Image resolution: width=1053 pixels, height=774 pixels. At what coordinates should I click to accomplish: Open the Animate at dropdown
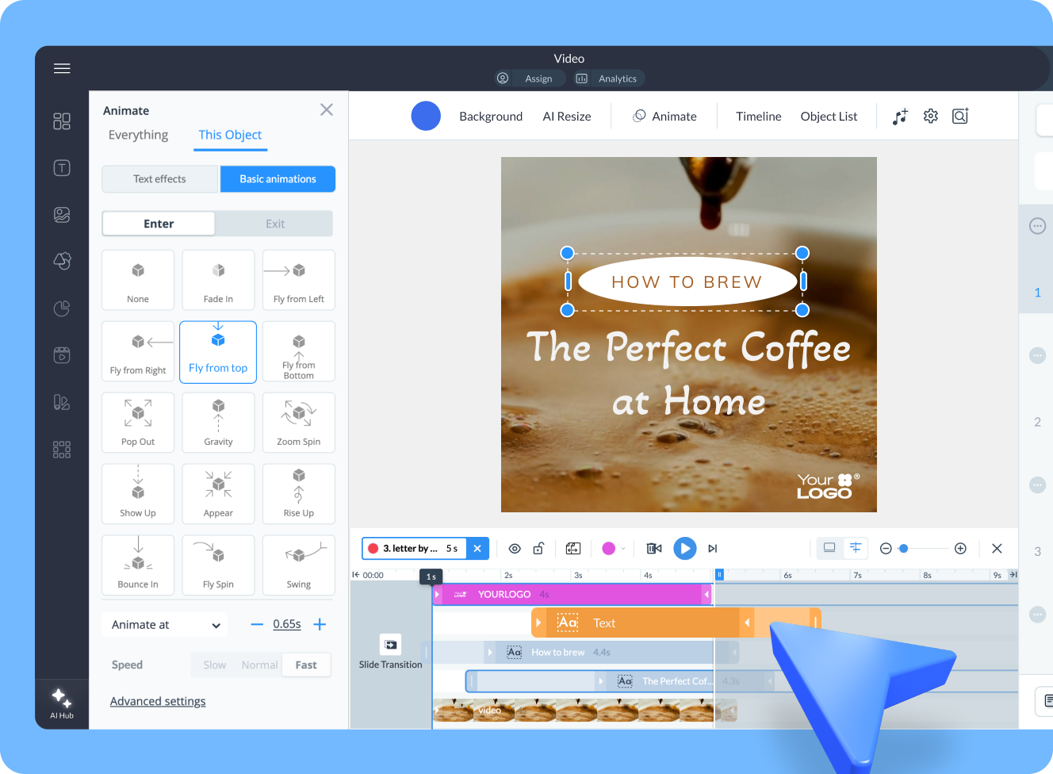pos(164,624)
